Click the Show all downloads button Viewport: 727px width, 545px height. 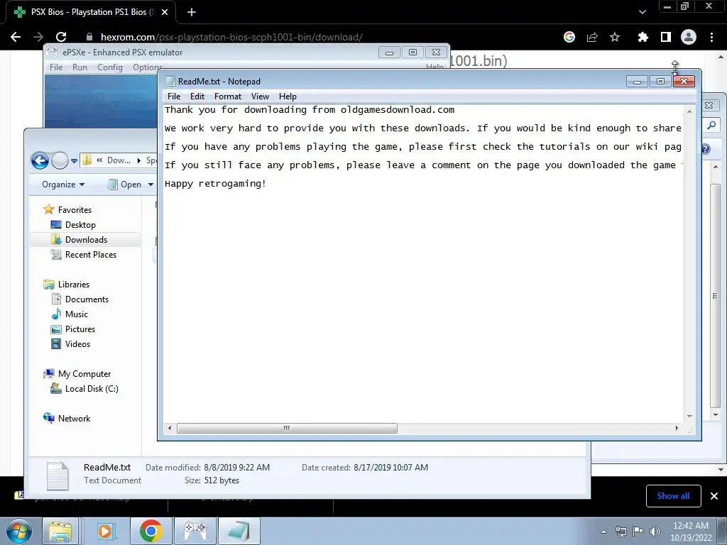[673, 496]
